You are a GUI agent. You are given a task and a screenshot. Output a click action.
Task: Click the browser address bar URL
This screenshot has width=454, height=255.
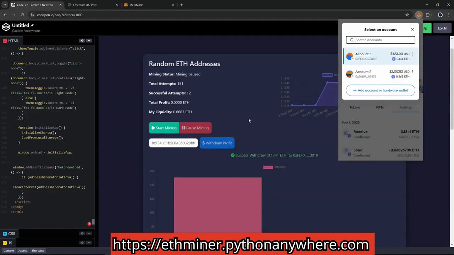coord(60,15)
